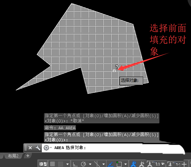Add a new layout with plus tab
Viewport: 191px width, 167px height.
[28, 156]
